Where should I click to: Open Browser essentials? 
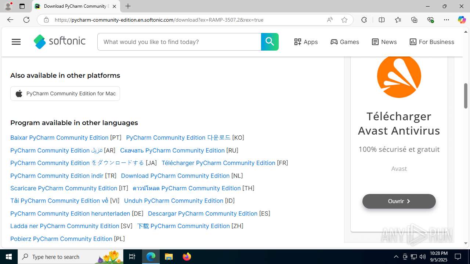(430, 20)
